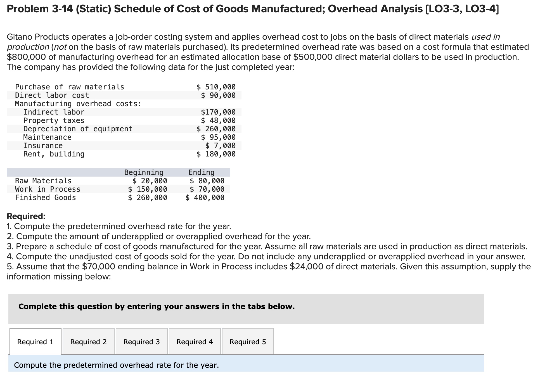Select the $ 510,000 raw materials purchase value
This screenshot has height=380, width=559.
click(x=216, y=87)
